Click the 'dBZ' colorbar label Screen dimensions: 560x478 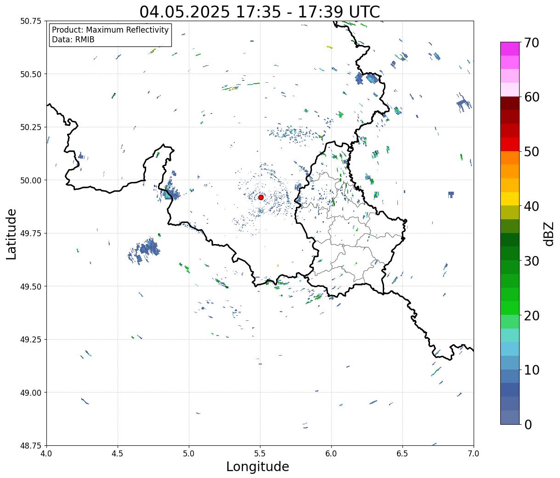549,233
